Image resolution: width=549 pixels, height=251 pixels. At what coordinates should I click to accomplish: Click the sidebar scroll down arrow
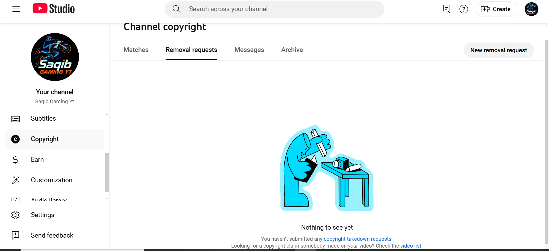[x=107, y=199]
